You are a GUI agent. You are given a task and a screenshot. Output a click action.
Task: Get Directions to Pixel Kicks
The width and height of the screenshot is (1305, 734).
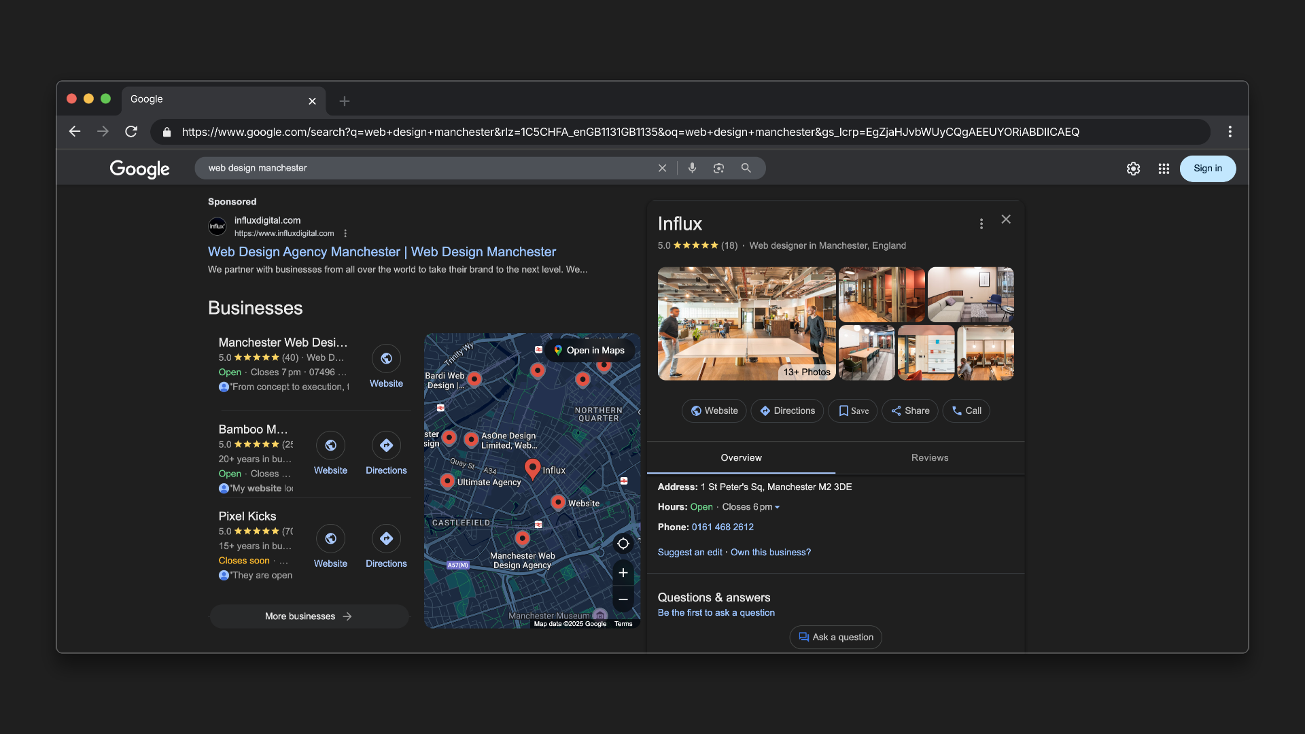[386, 546]
